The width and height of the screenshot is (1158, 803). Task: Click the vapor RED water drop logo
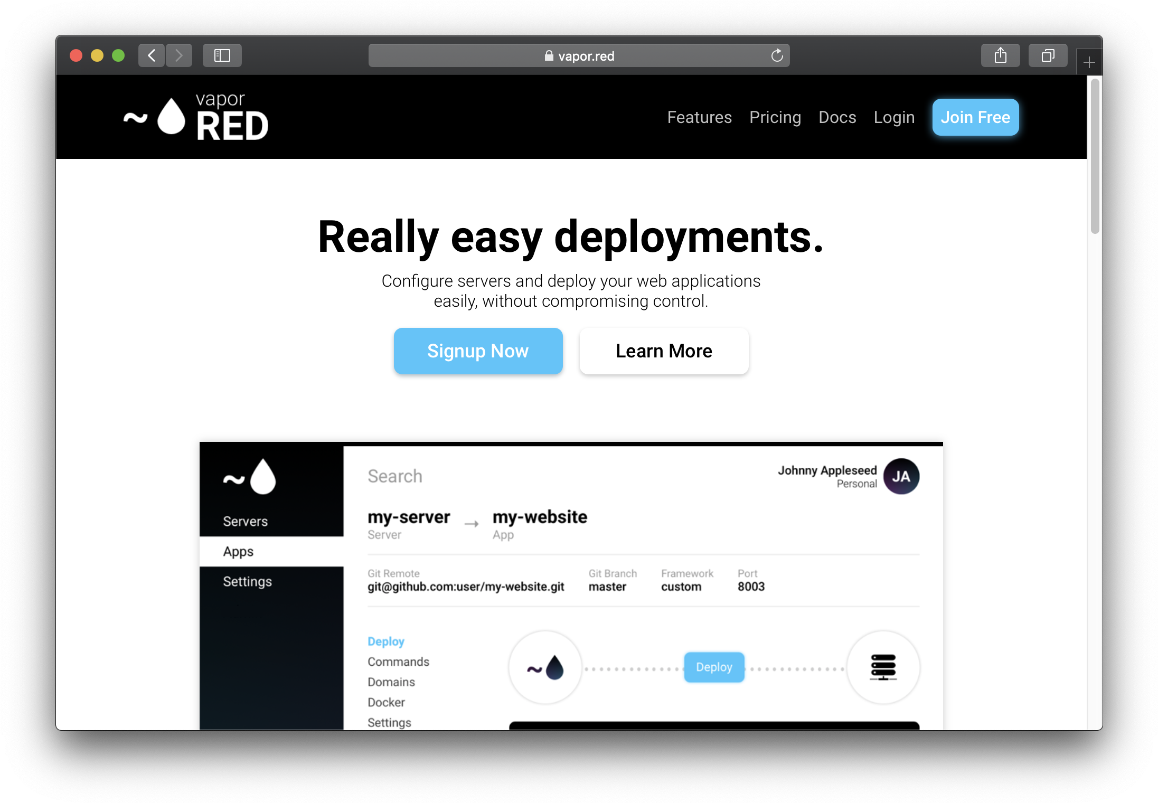pyautogui.click(x=171, y=117)
